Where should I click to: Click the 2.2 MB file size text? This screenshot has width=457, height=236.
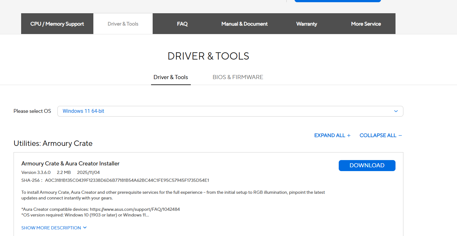pyautogui.click(x=64, y=172)
